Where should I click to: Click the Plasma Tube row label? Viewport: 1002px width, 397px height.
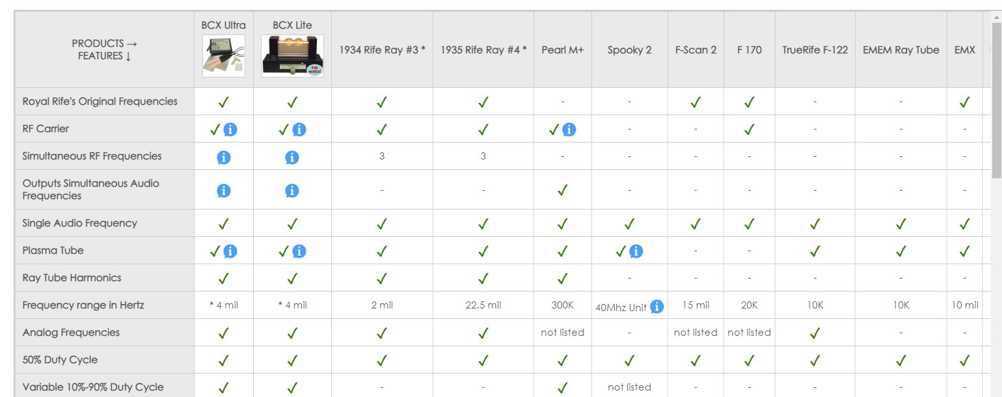53,251
